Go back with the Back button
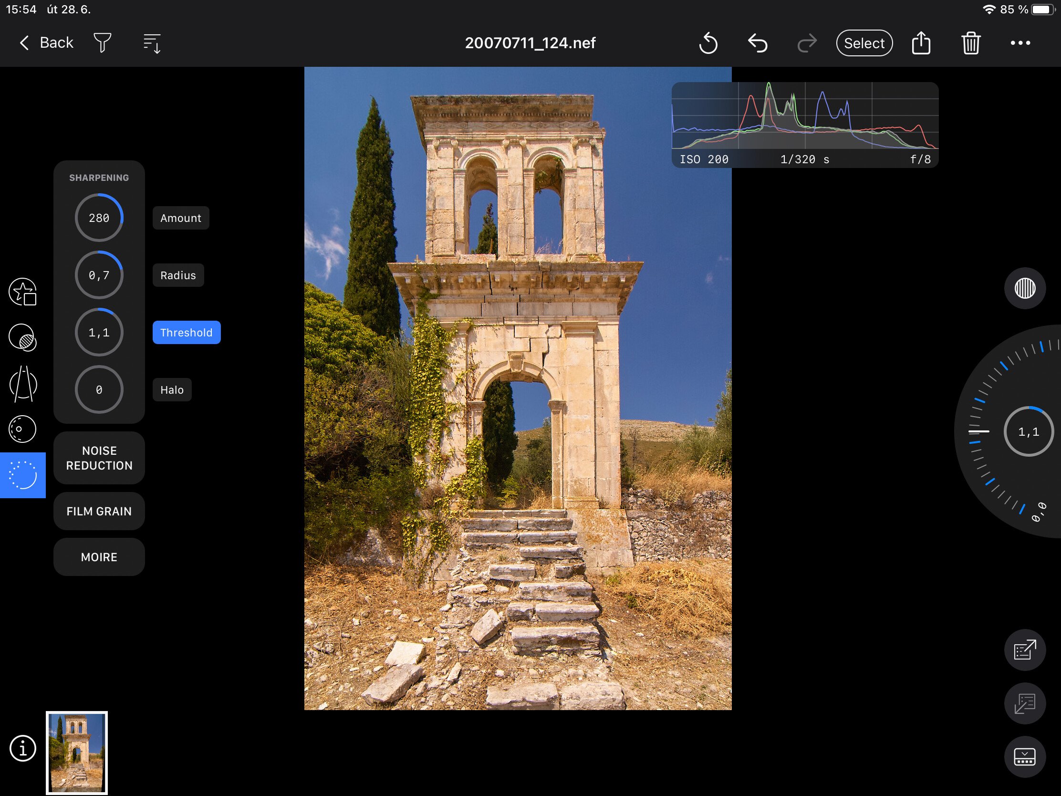Viewport: 1061px width, 796px height. click(46, 42)
